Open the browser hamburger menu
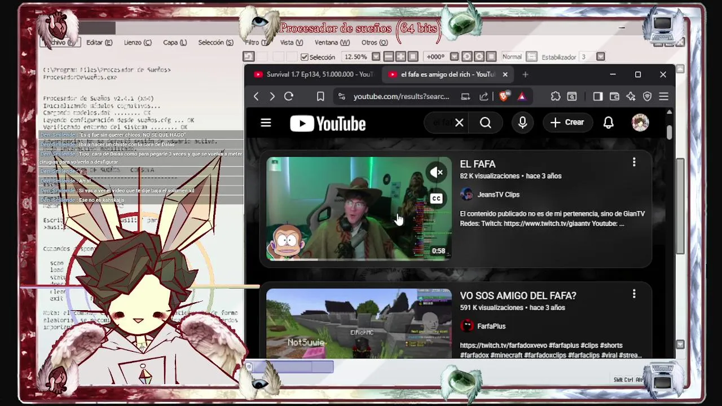This screenshot has width=722, height=406. [663, 96]
